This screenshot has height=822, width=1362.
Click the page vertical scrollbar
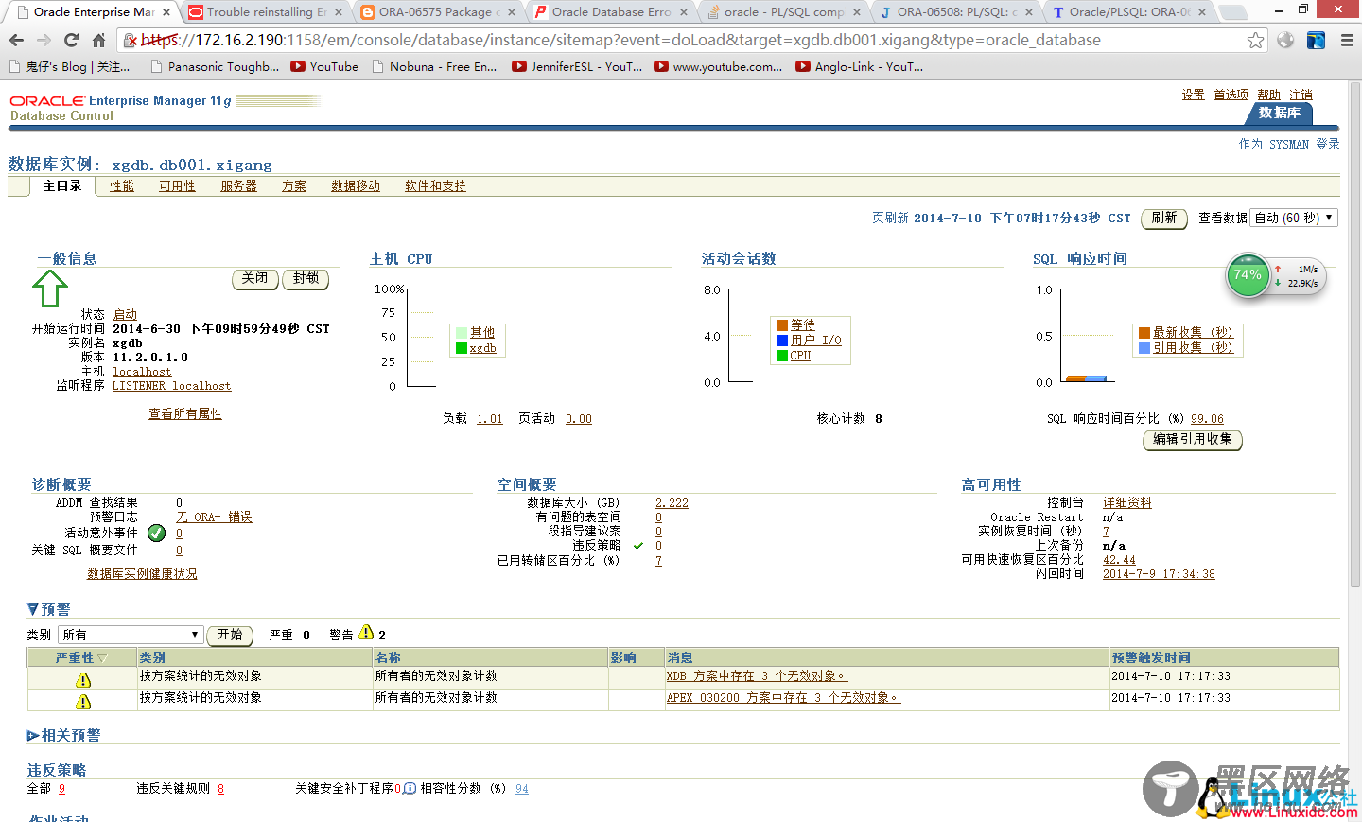(1354, 333)
